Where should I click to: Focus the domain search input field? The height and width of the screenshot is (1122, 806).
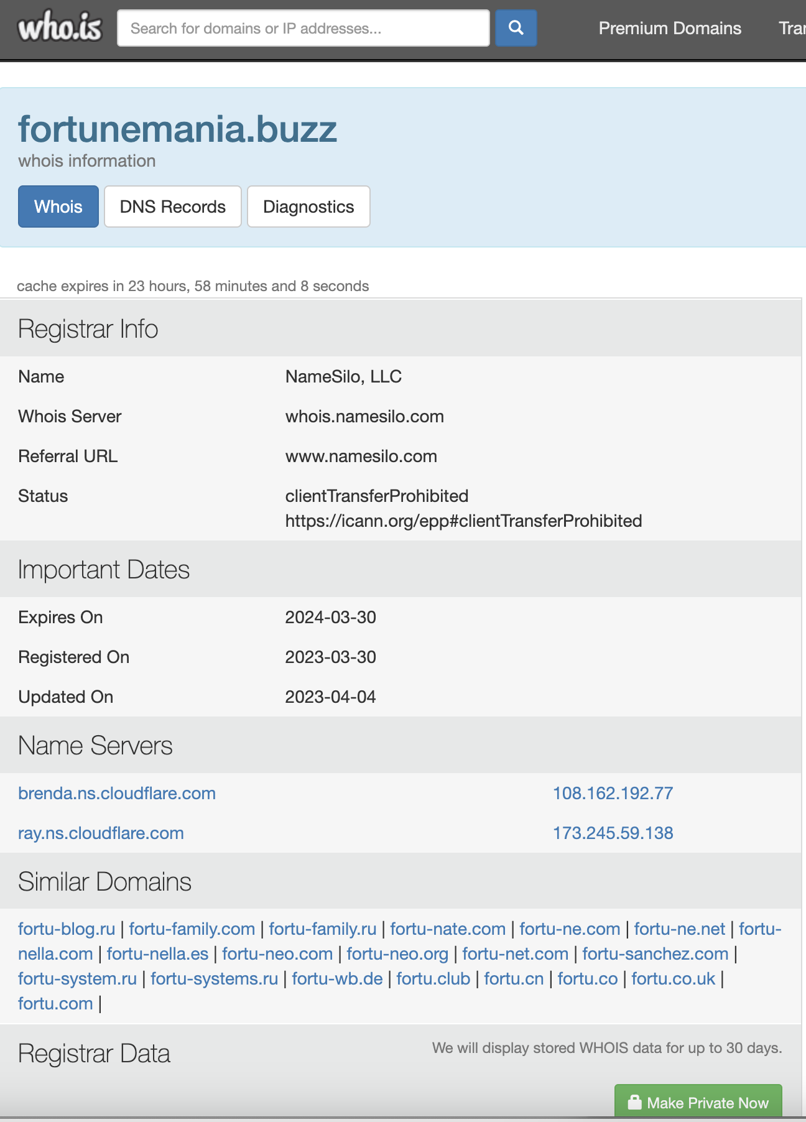click(303, 28)
